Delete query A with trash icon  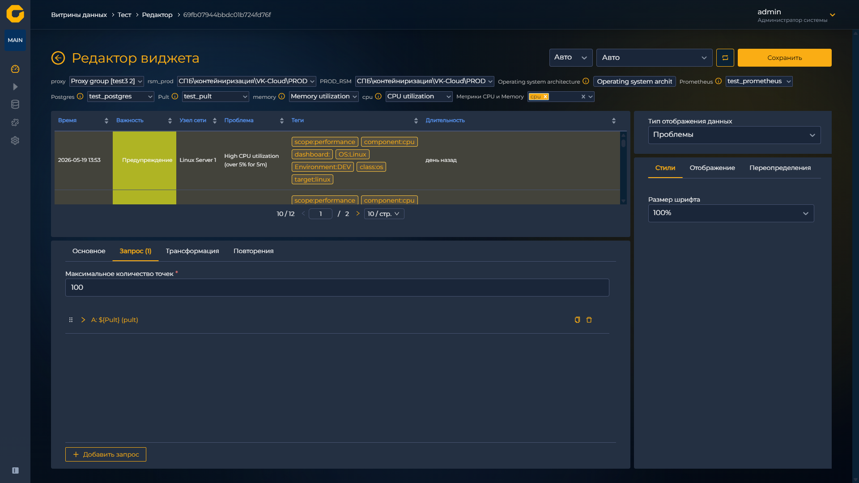coord(589,320)
